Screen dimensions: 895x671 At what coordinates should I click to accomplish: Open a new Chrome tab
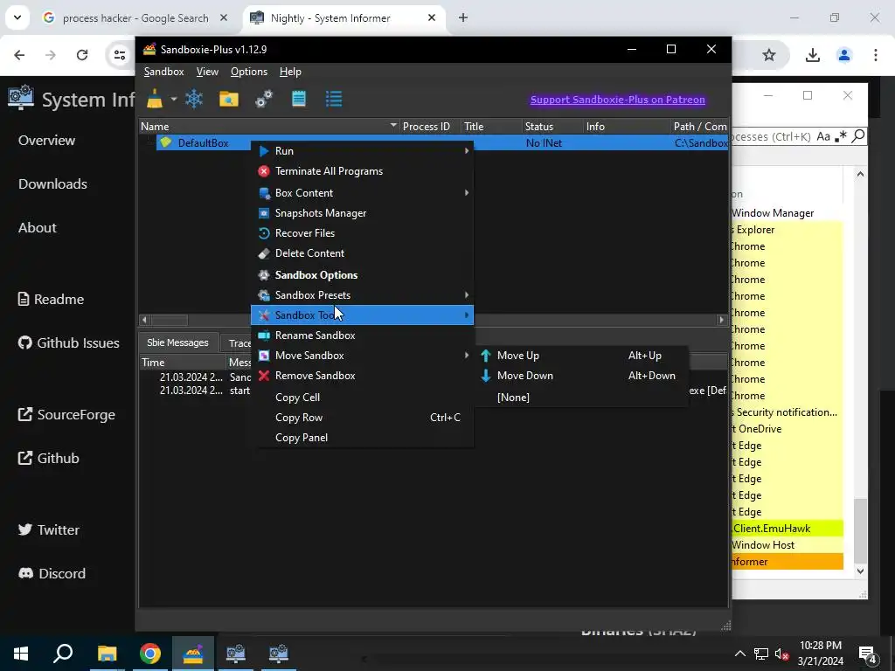[x=463, y=17]
